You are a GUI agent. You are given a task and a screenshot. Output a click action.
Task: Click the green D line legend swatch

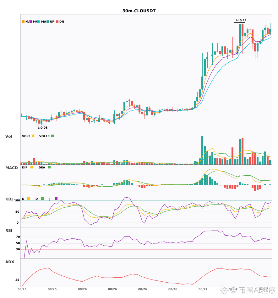[x=42, y=199]
